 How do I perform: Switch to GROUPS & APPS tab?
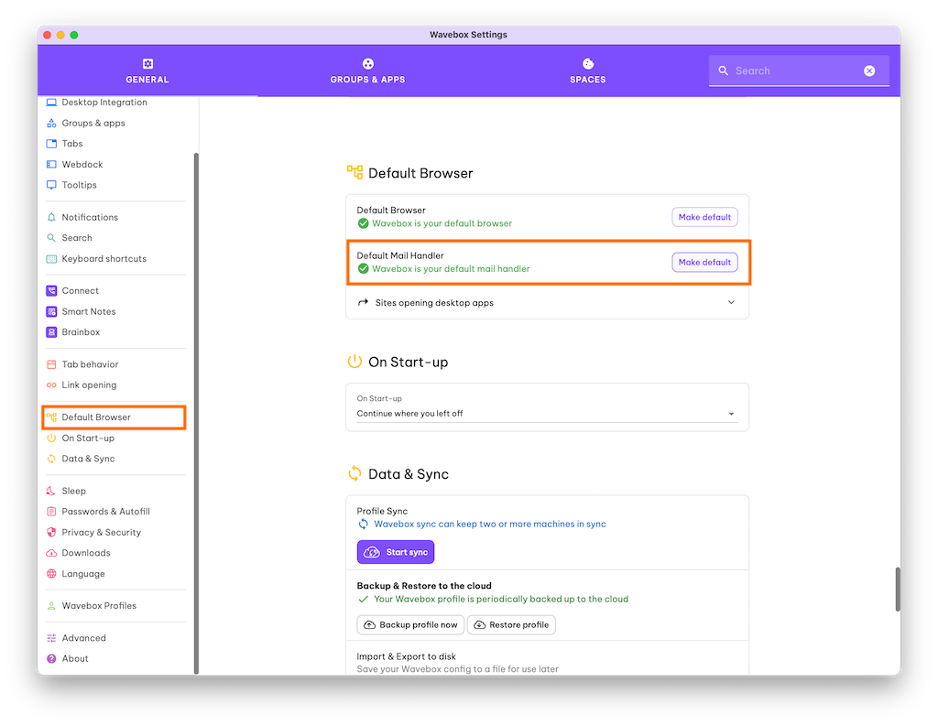(x=367, y=70)
